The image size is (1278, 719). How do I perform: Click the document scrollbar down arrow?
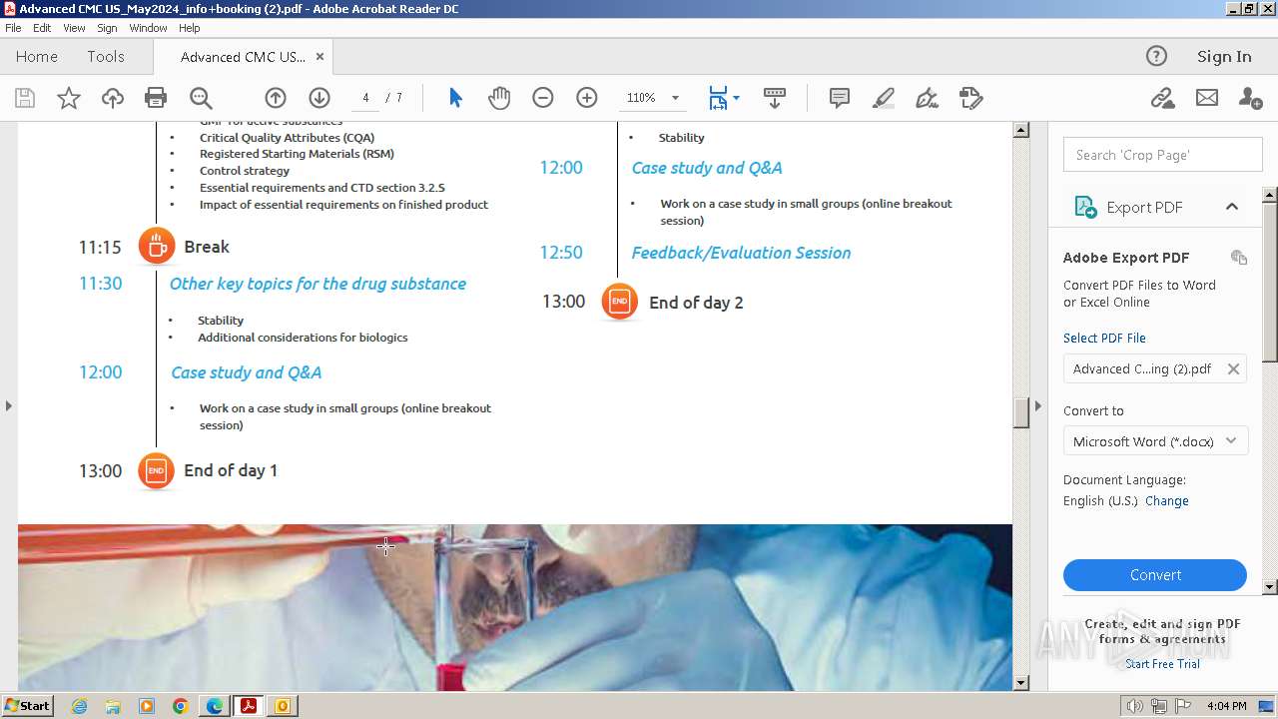pos(1020,683)
